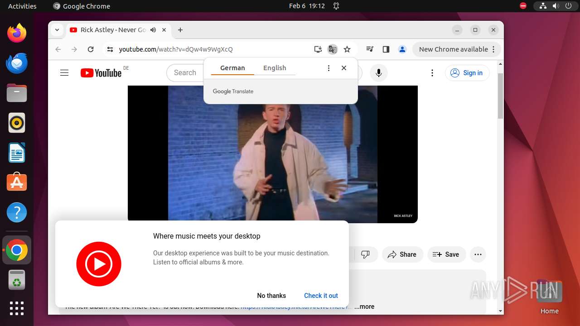580x326 pixels.
Task: Open a new Chrome tab
Action: click(x=180, y=30)
